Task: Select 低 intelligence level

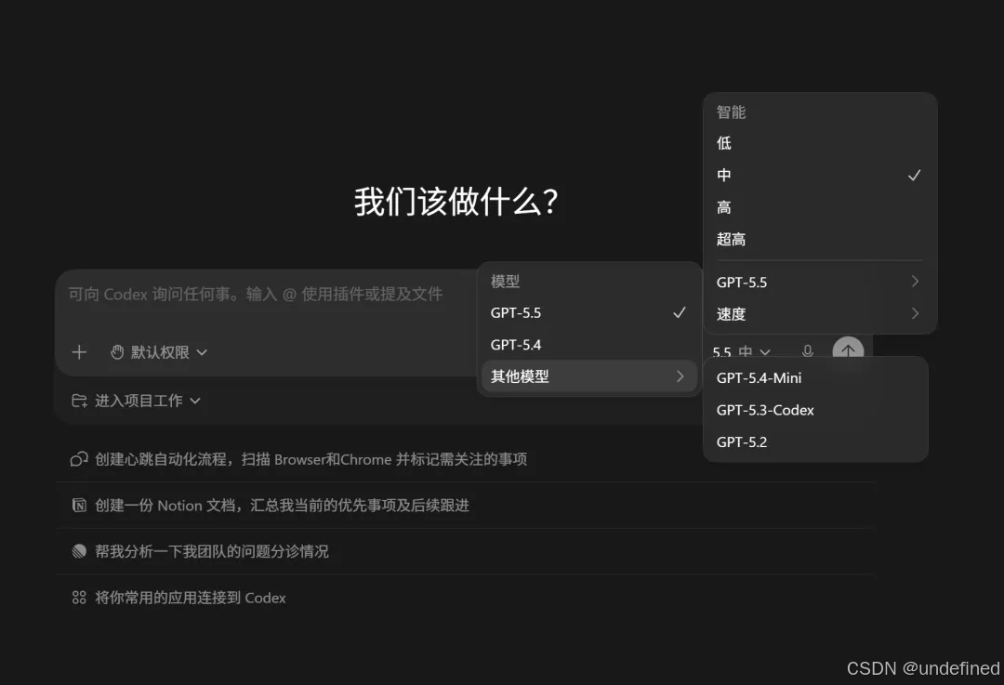Action: 820,143
